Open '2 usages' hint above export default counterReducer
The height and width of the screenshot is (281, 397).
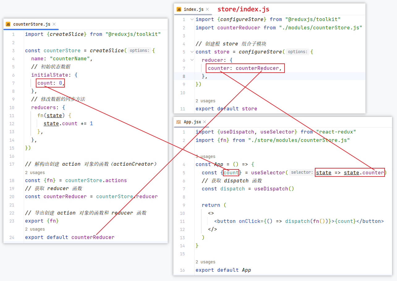(35, 229)
